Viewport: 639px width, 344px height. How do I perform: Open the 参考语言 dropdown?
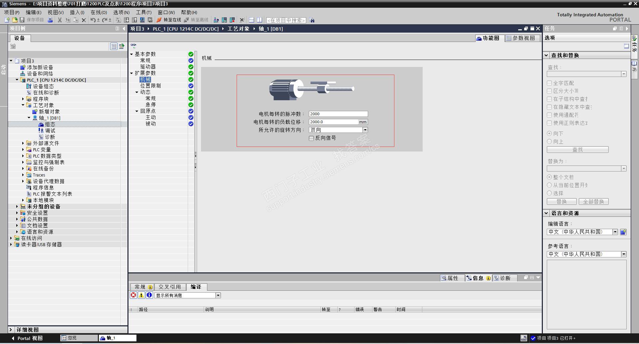point(624,254)
